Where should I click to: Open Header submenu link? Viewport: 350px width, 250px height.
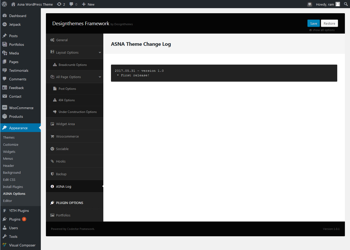[x=8, y=166]
